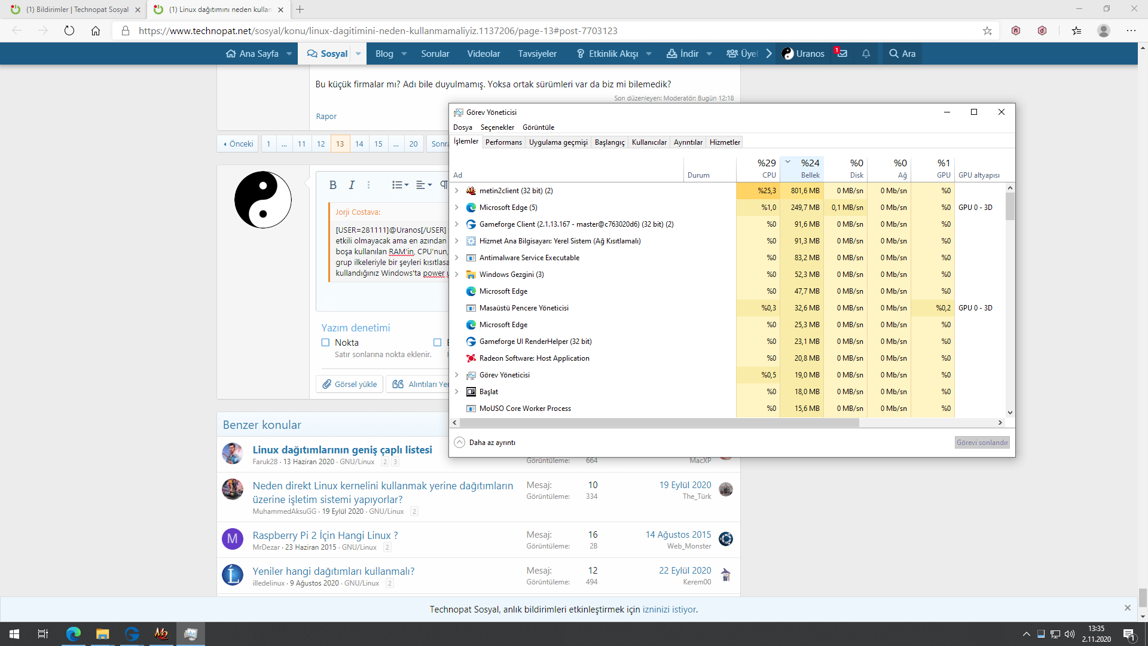The image size is (1148, 646).
Task: Open Metin2 icon in Windows taskbar
Action: tap(161, 634)
